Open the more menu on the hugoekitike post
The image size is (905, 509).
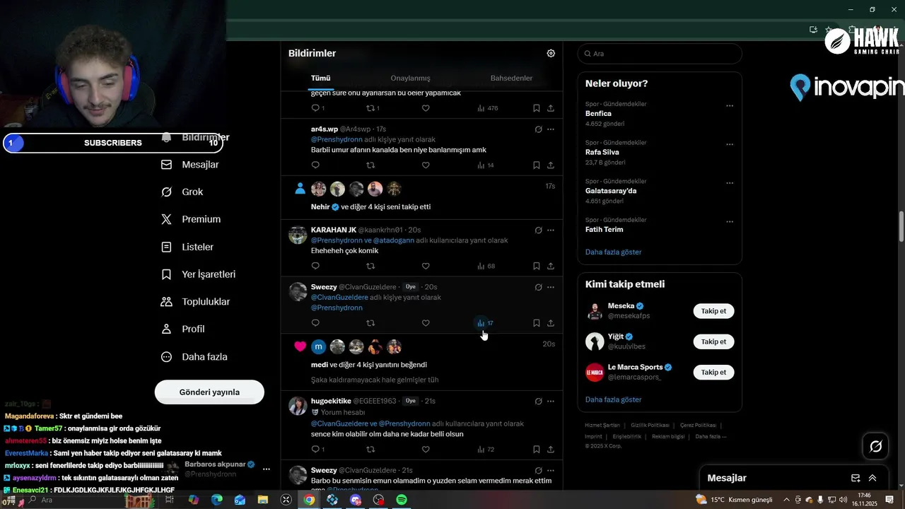tap(551, 402)
